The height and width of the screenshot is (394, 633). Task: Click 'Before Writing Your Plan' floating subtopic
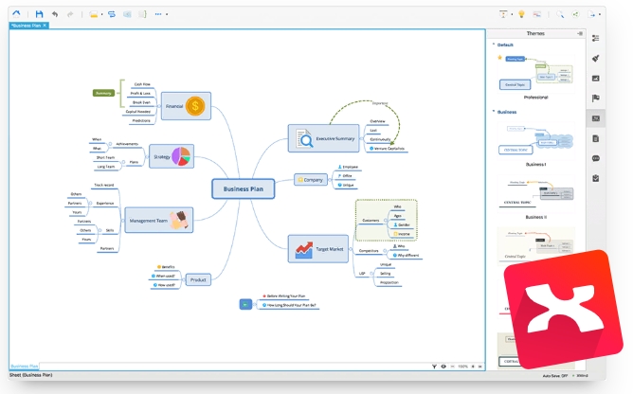(x=283, y=295)
